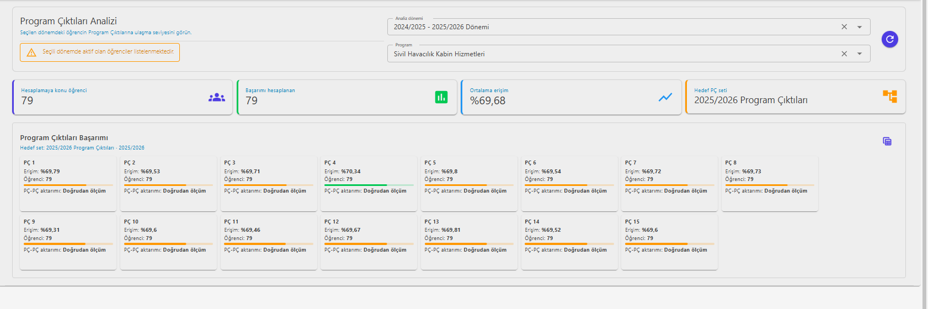Image resolution: width=928 pixels, height=309 pixels.
Task: Open the PÇ 6 card
Action: 569,184
